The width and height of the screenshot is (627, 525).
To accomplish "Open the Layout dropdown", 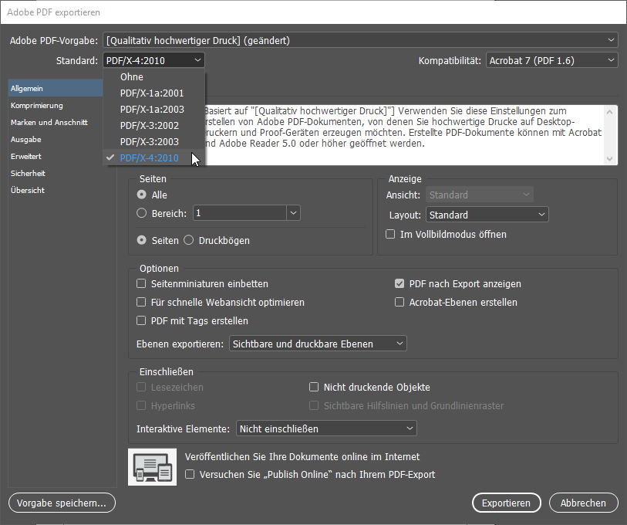I will (x=487, y=215).
